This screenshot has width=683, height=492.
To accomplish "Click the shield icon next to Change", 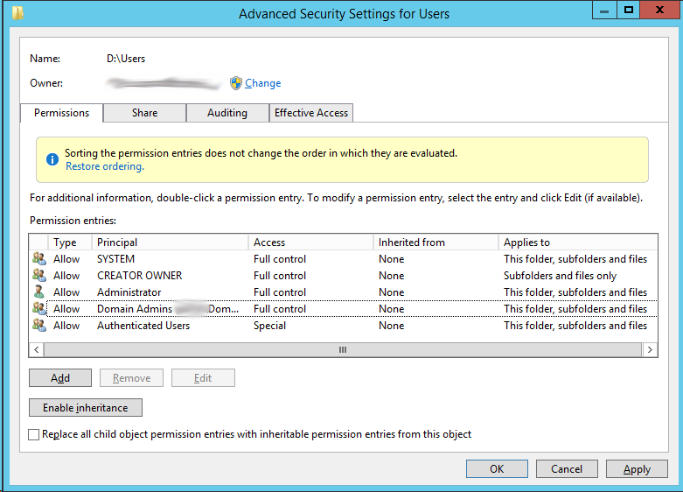I will point(235,83).
